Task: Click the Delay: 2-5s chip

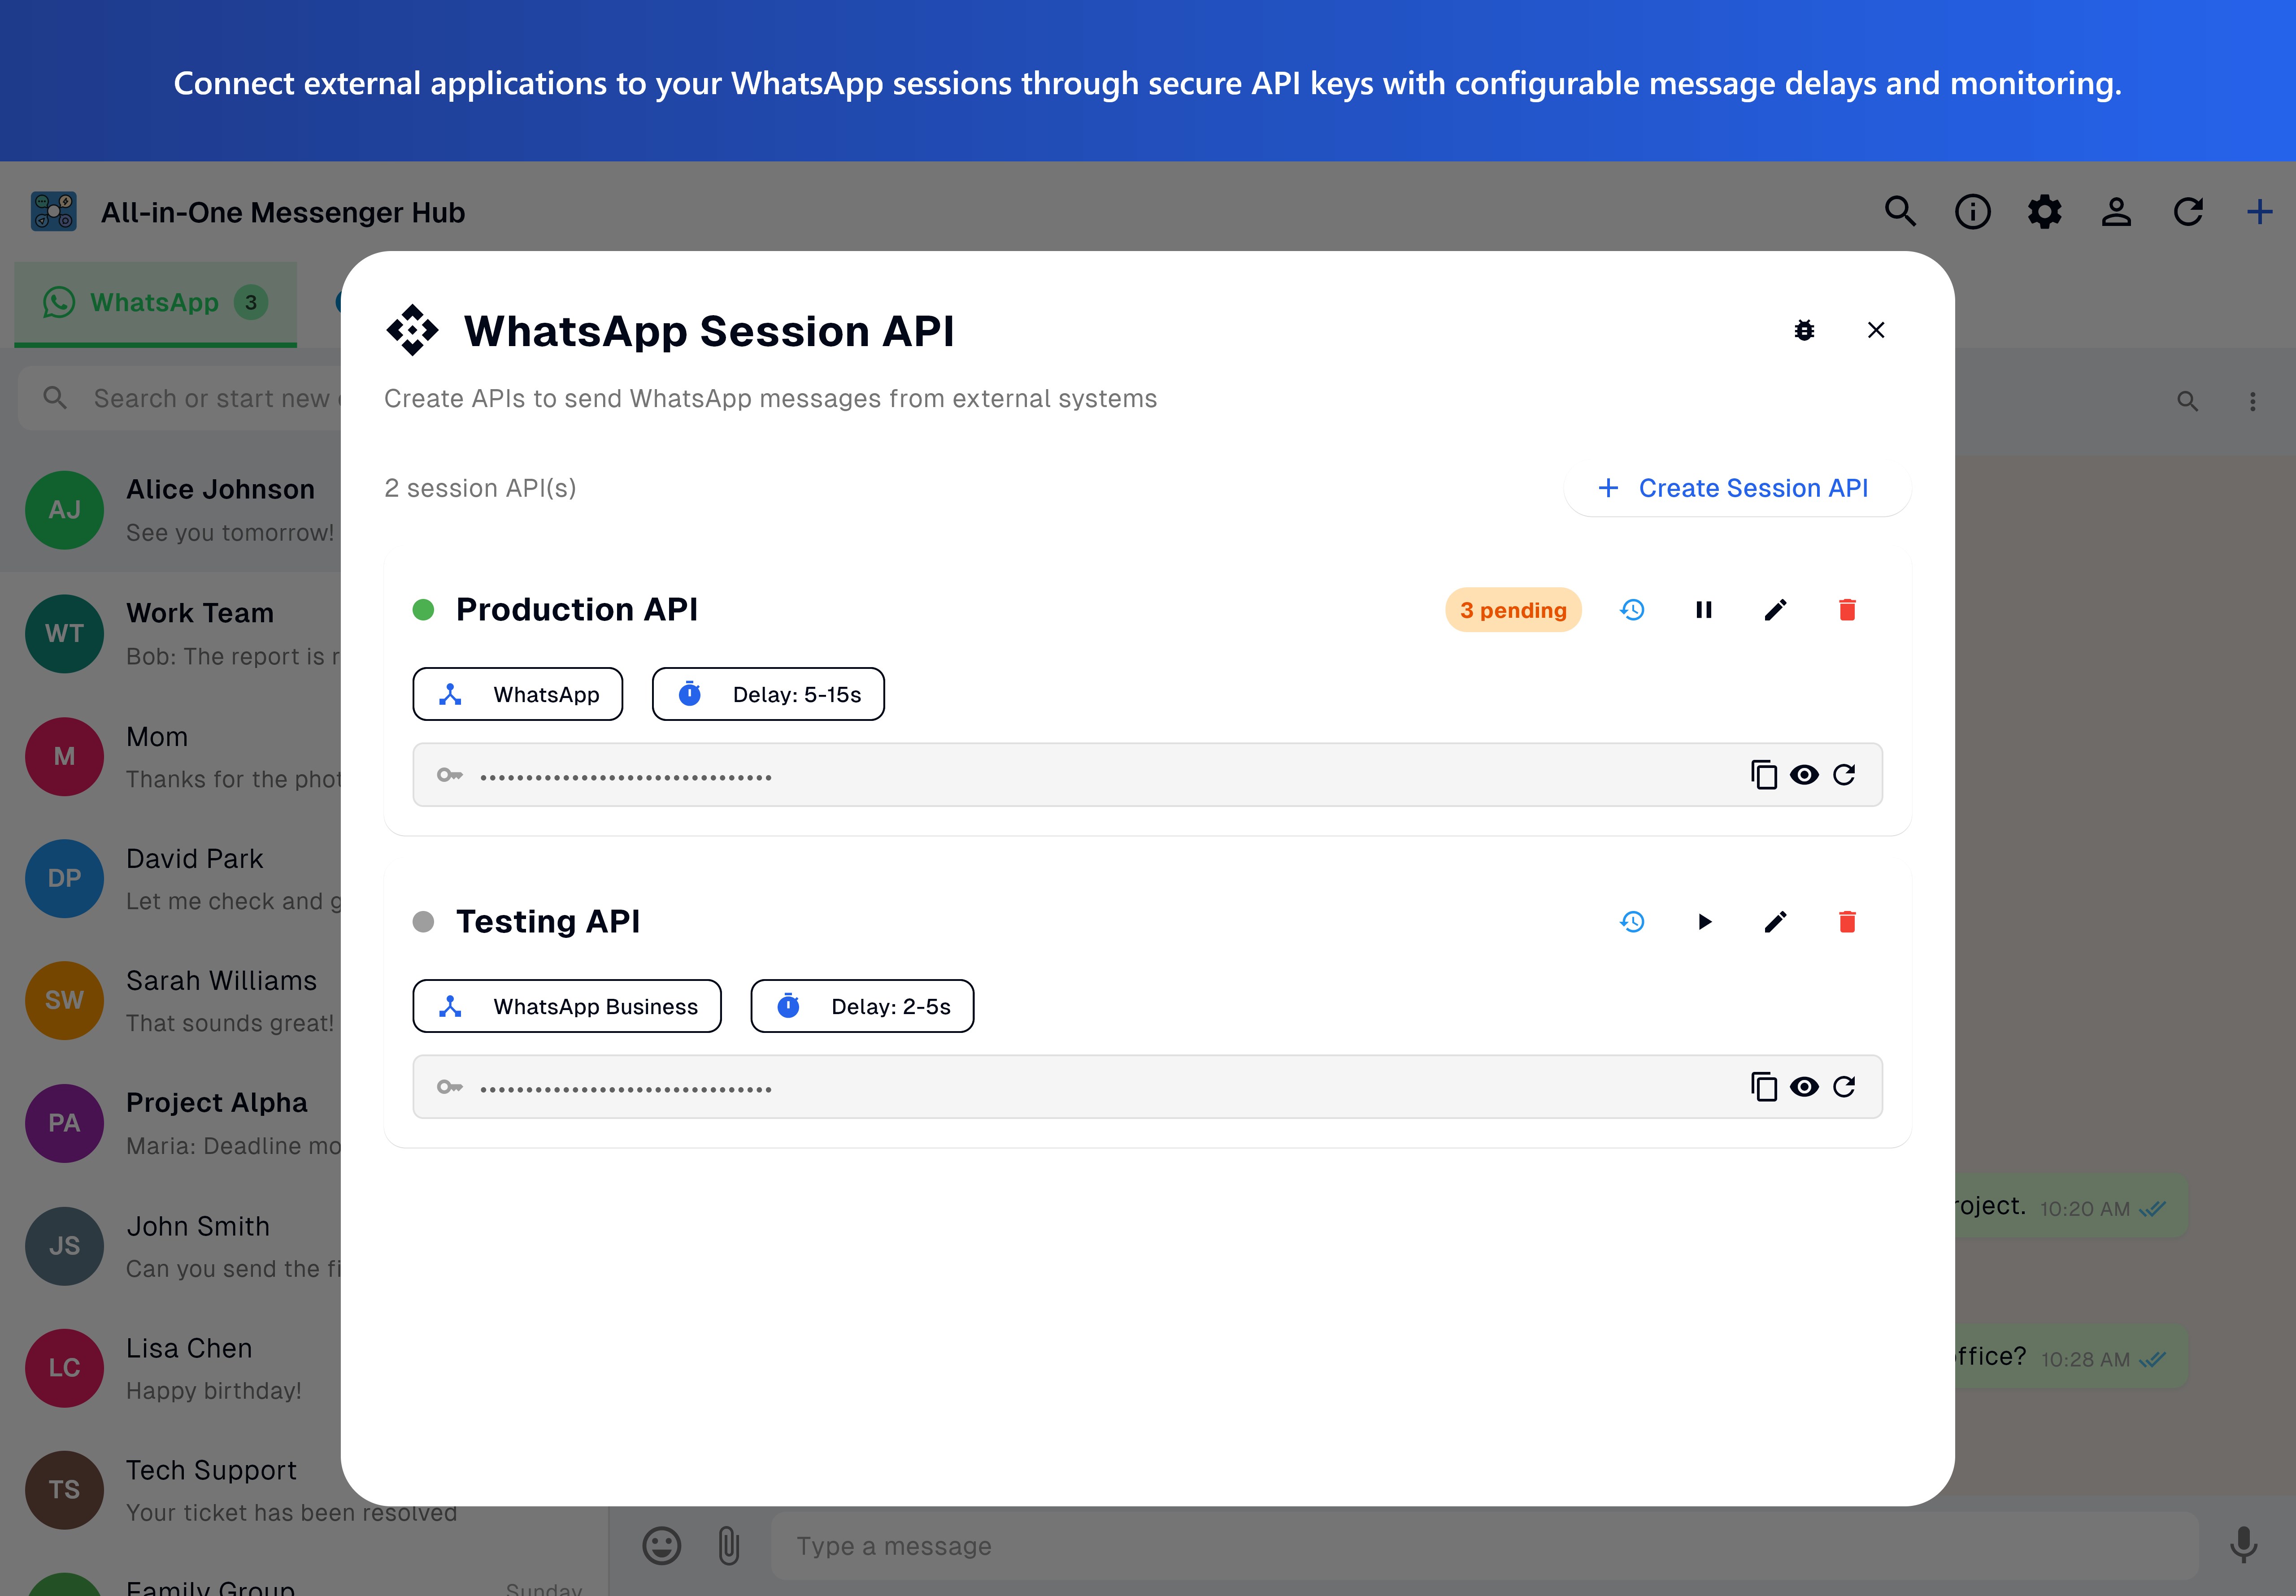Action: pyautogui.click(x=862, y=1006)
